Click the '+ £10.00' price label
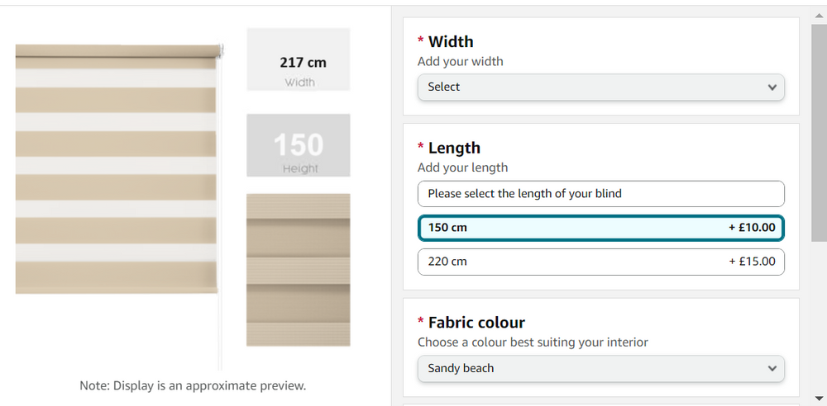827x406 pixels. (x=752, y=228)
